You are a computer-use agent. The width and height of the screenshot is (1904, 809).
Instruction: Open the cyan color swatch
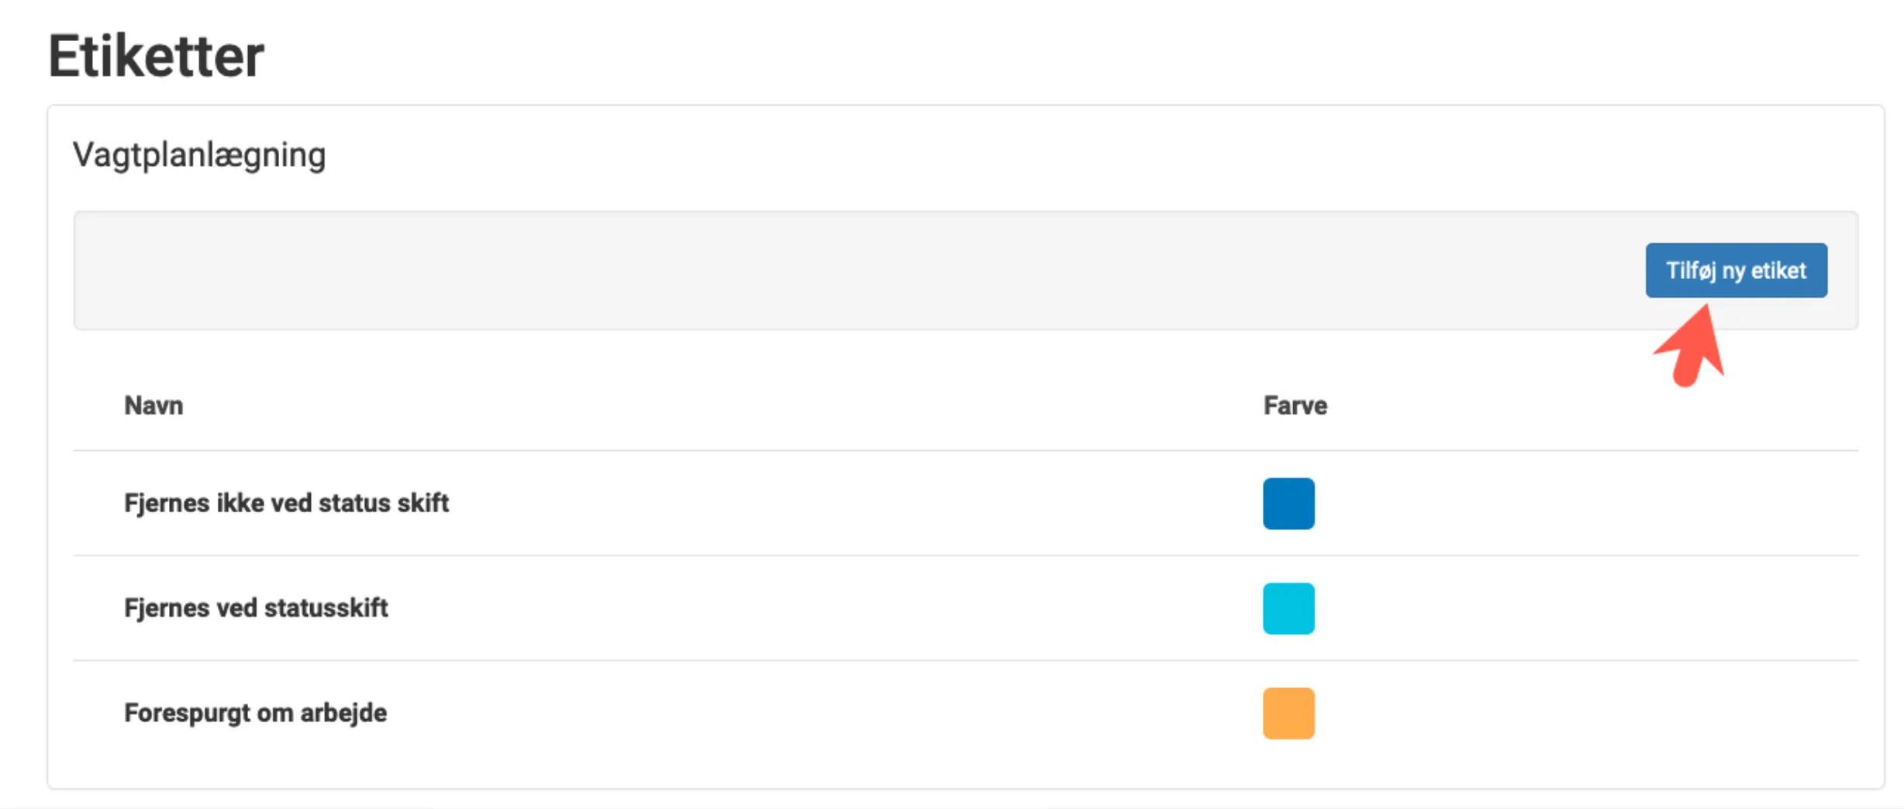point(1288,608)
